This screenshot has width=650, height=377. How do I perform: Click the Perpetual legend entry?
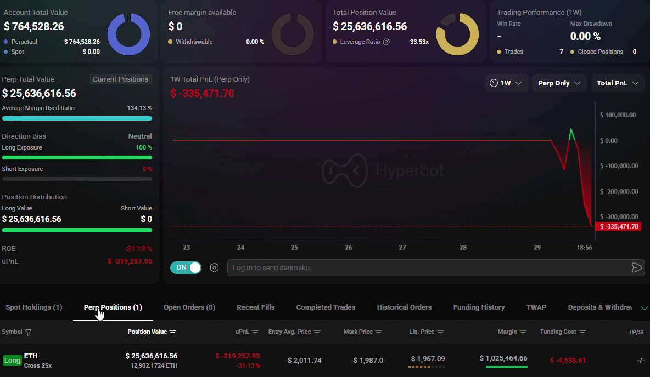pyautogui.click(x=20, y=42)
